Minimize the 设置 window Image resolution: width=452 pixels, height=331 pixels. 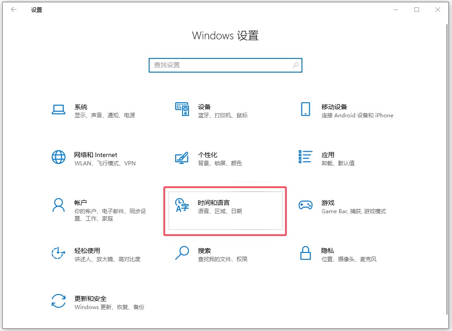click(x=396, y=10)
